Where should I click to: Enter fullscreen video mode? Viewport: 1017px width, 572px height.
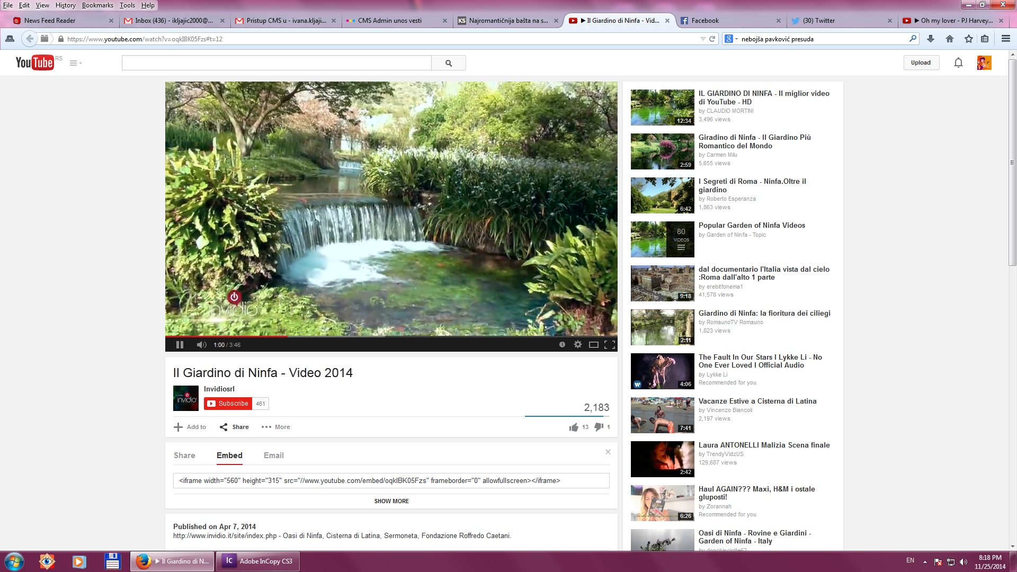(x=610, y=345)
